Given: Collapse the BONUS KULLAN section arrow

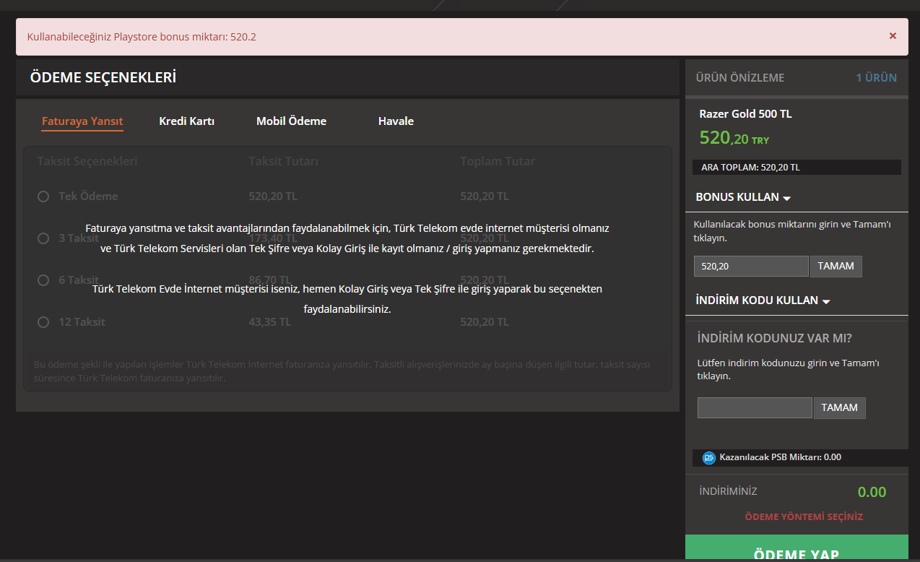Looking at the screenshot, I should point(787,198).
